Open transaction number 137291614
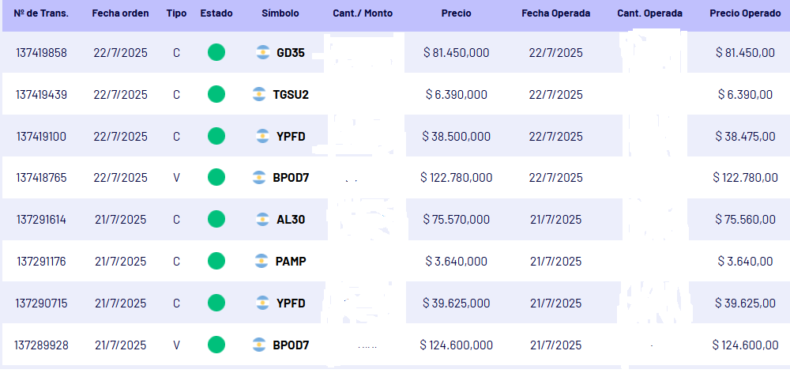790x377 pixels. (x=41, y=220)
